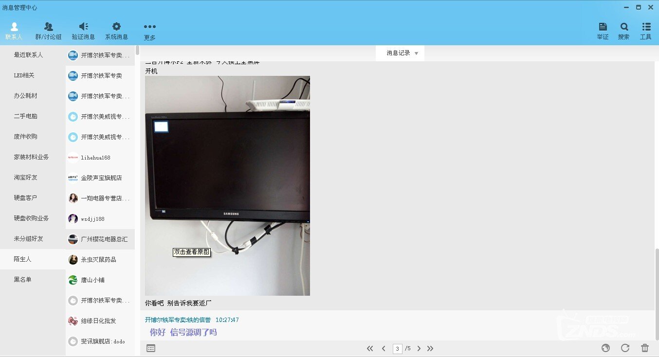
Task: Select 最近联系人 group
Action: 33,55
